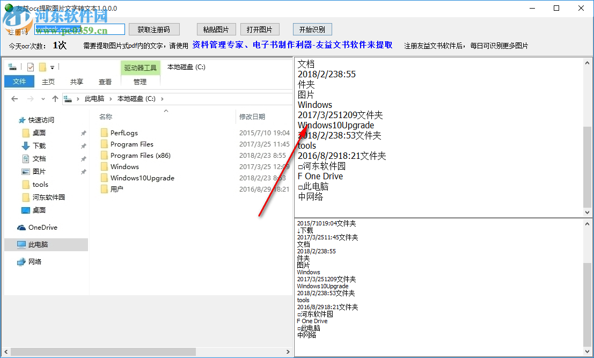Click the up-one-level arrow
The image size is (594, 358).
click(55, 99)
